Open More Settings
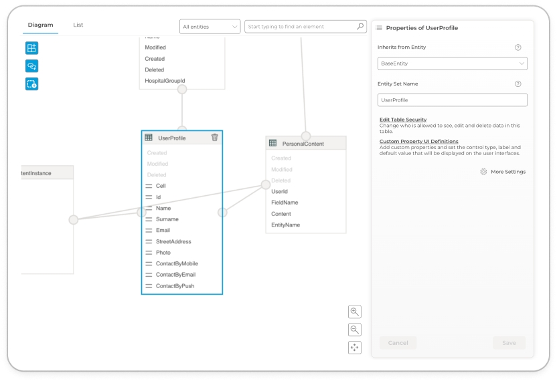Viewport: 557px width, 381px height. coord(503,172)
